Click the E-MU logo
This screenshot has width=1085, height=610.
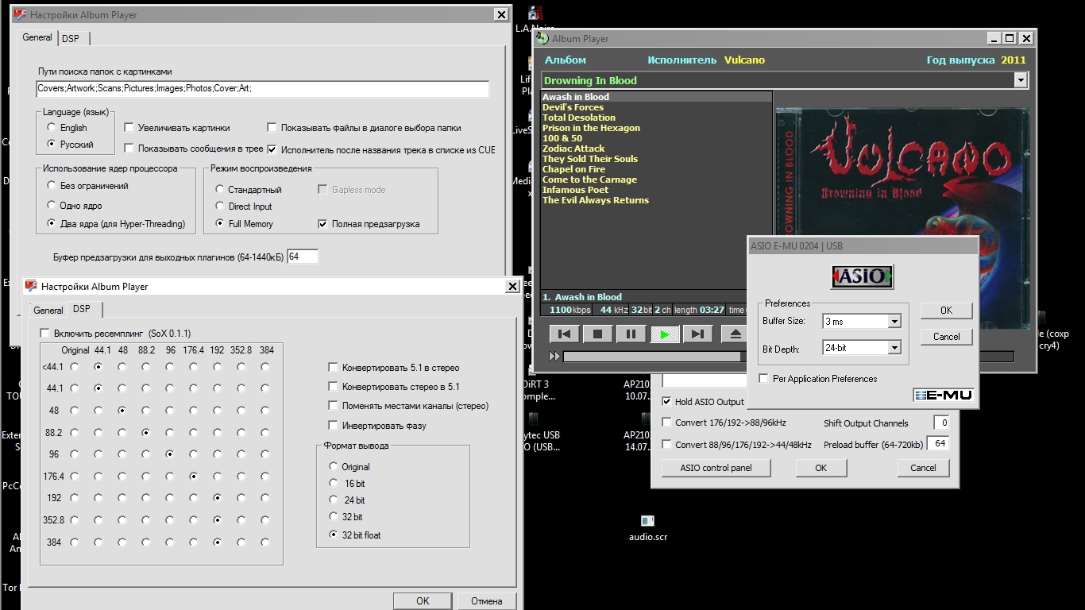pyautogui.click(x=943, y=395)
